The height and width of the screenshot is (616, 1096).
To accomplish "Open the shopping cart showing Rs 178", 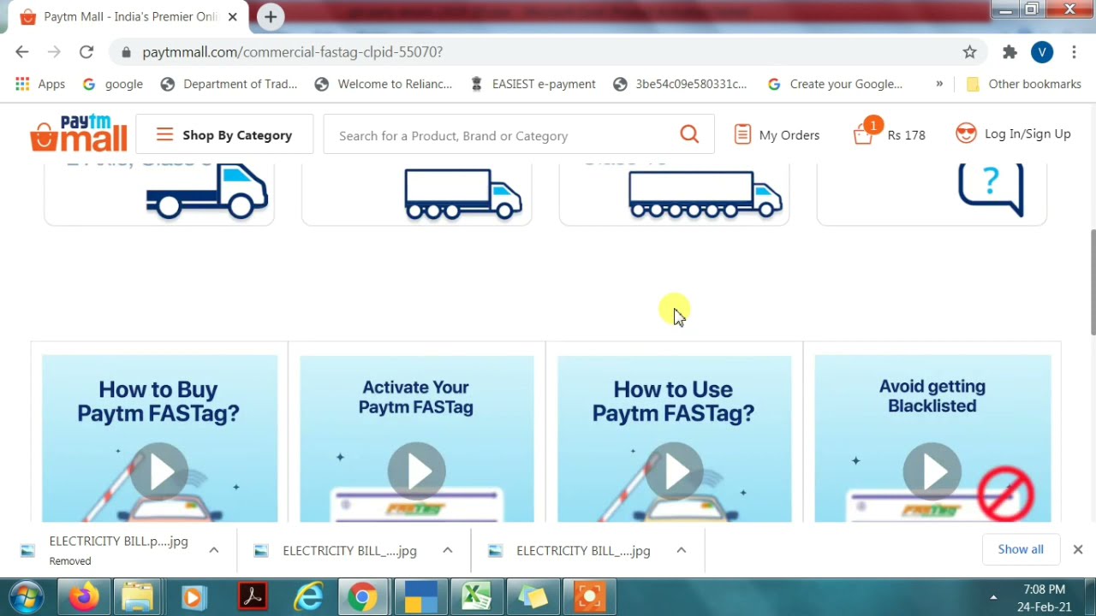I will (x=889, y=133).
